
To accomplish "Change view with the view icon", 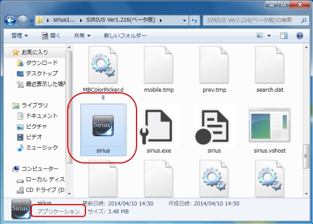I will [x=260, y=35].
